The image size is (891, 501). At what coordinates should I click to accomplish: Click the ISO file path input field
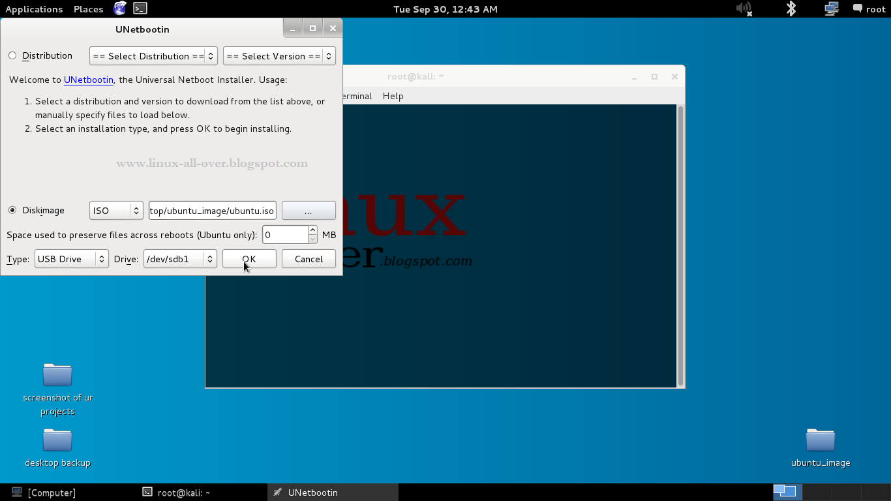(212, 211)
